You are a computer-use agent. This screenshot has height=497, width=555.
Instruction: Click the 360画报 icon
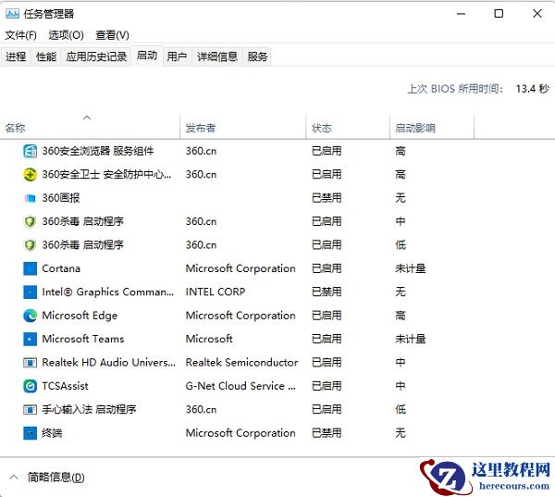pos(31,198)
